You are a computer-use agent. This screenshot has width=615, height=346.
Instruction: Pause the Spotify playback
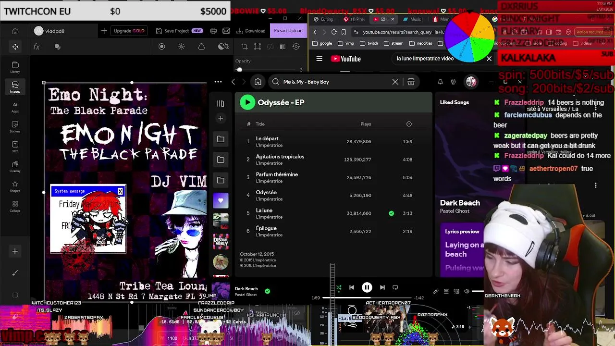(x=367, y=287)
